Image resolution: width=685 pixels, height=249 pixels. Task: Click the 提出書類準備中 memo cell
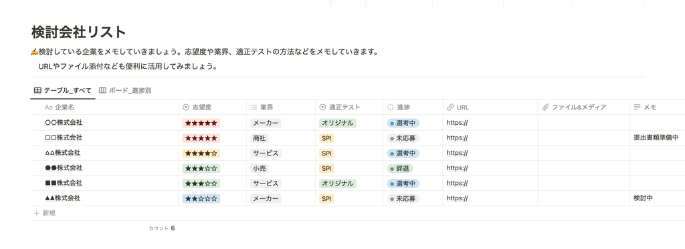click(656, 138)
